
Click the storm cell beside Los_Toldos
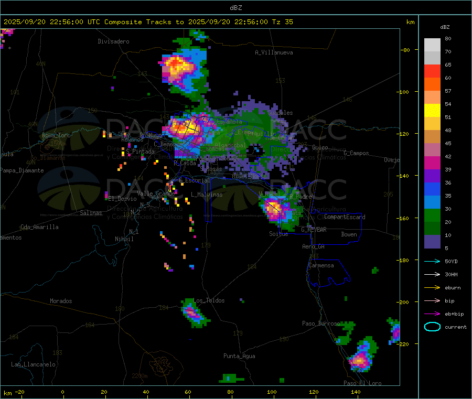[194, 314]
